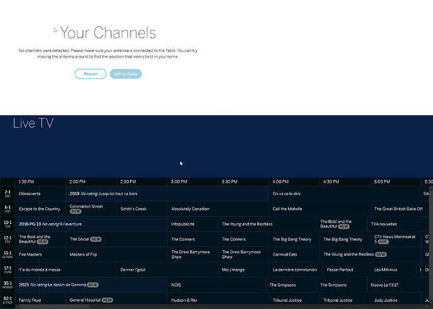Open The Bold and the Beautiful on 12-1 CTV

point(41,239)
